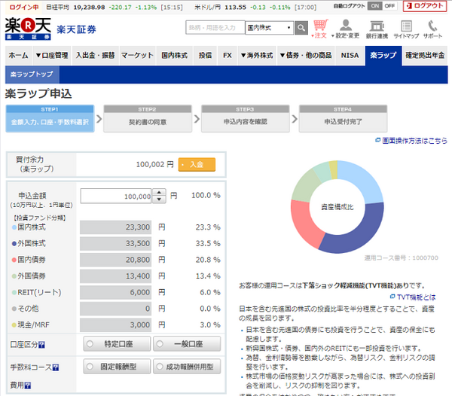Click the 100,002 円 buying power value

[x=154, y=164]
